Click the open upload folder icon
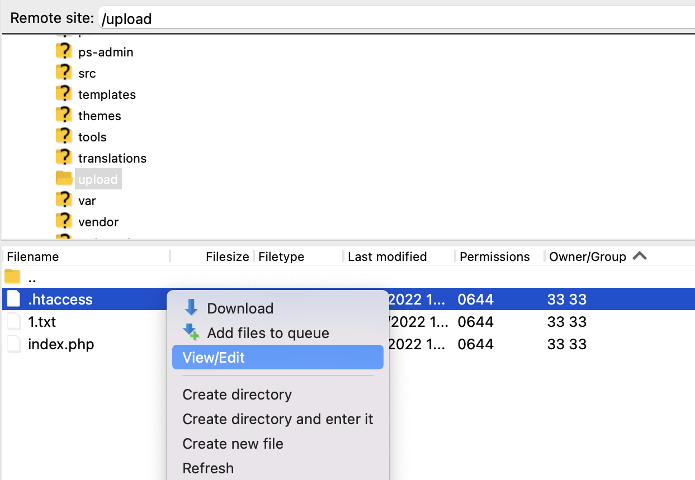Image resolution: width=695 pixels, height=480 pixels. click(x=64, y=179)
